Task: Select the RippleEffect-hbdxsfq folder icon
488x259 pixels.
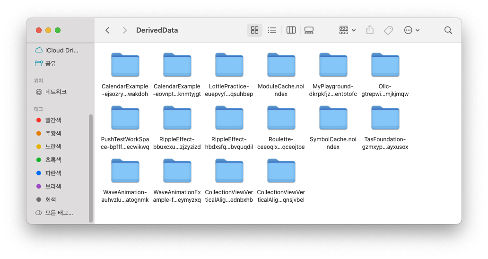Action: (x=229, y=118)
